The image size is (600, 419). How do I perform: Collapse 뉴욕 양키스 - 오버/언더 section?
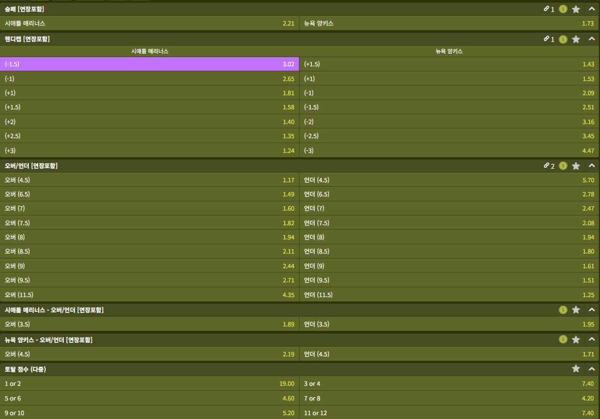[592, 339]
